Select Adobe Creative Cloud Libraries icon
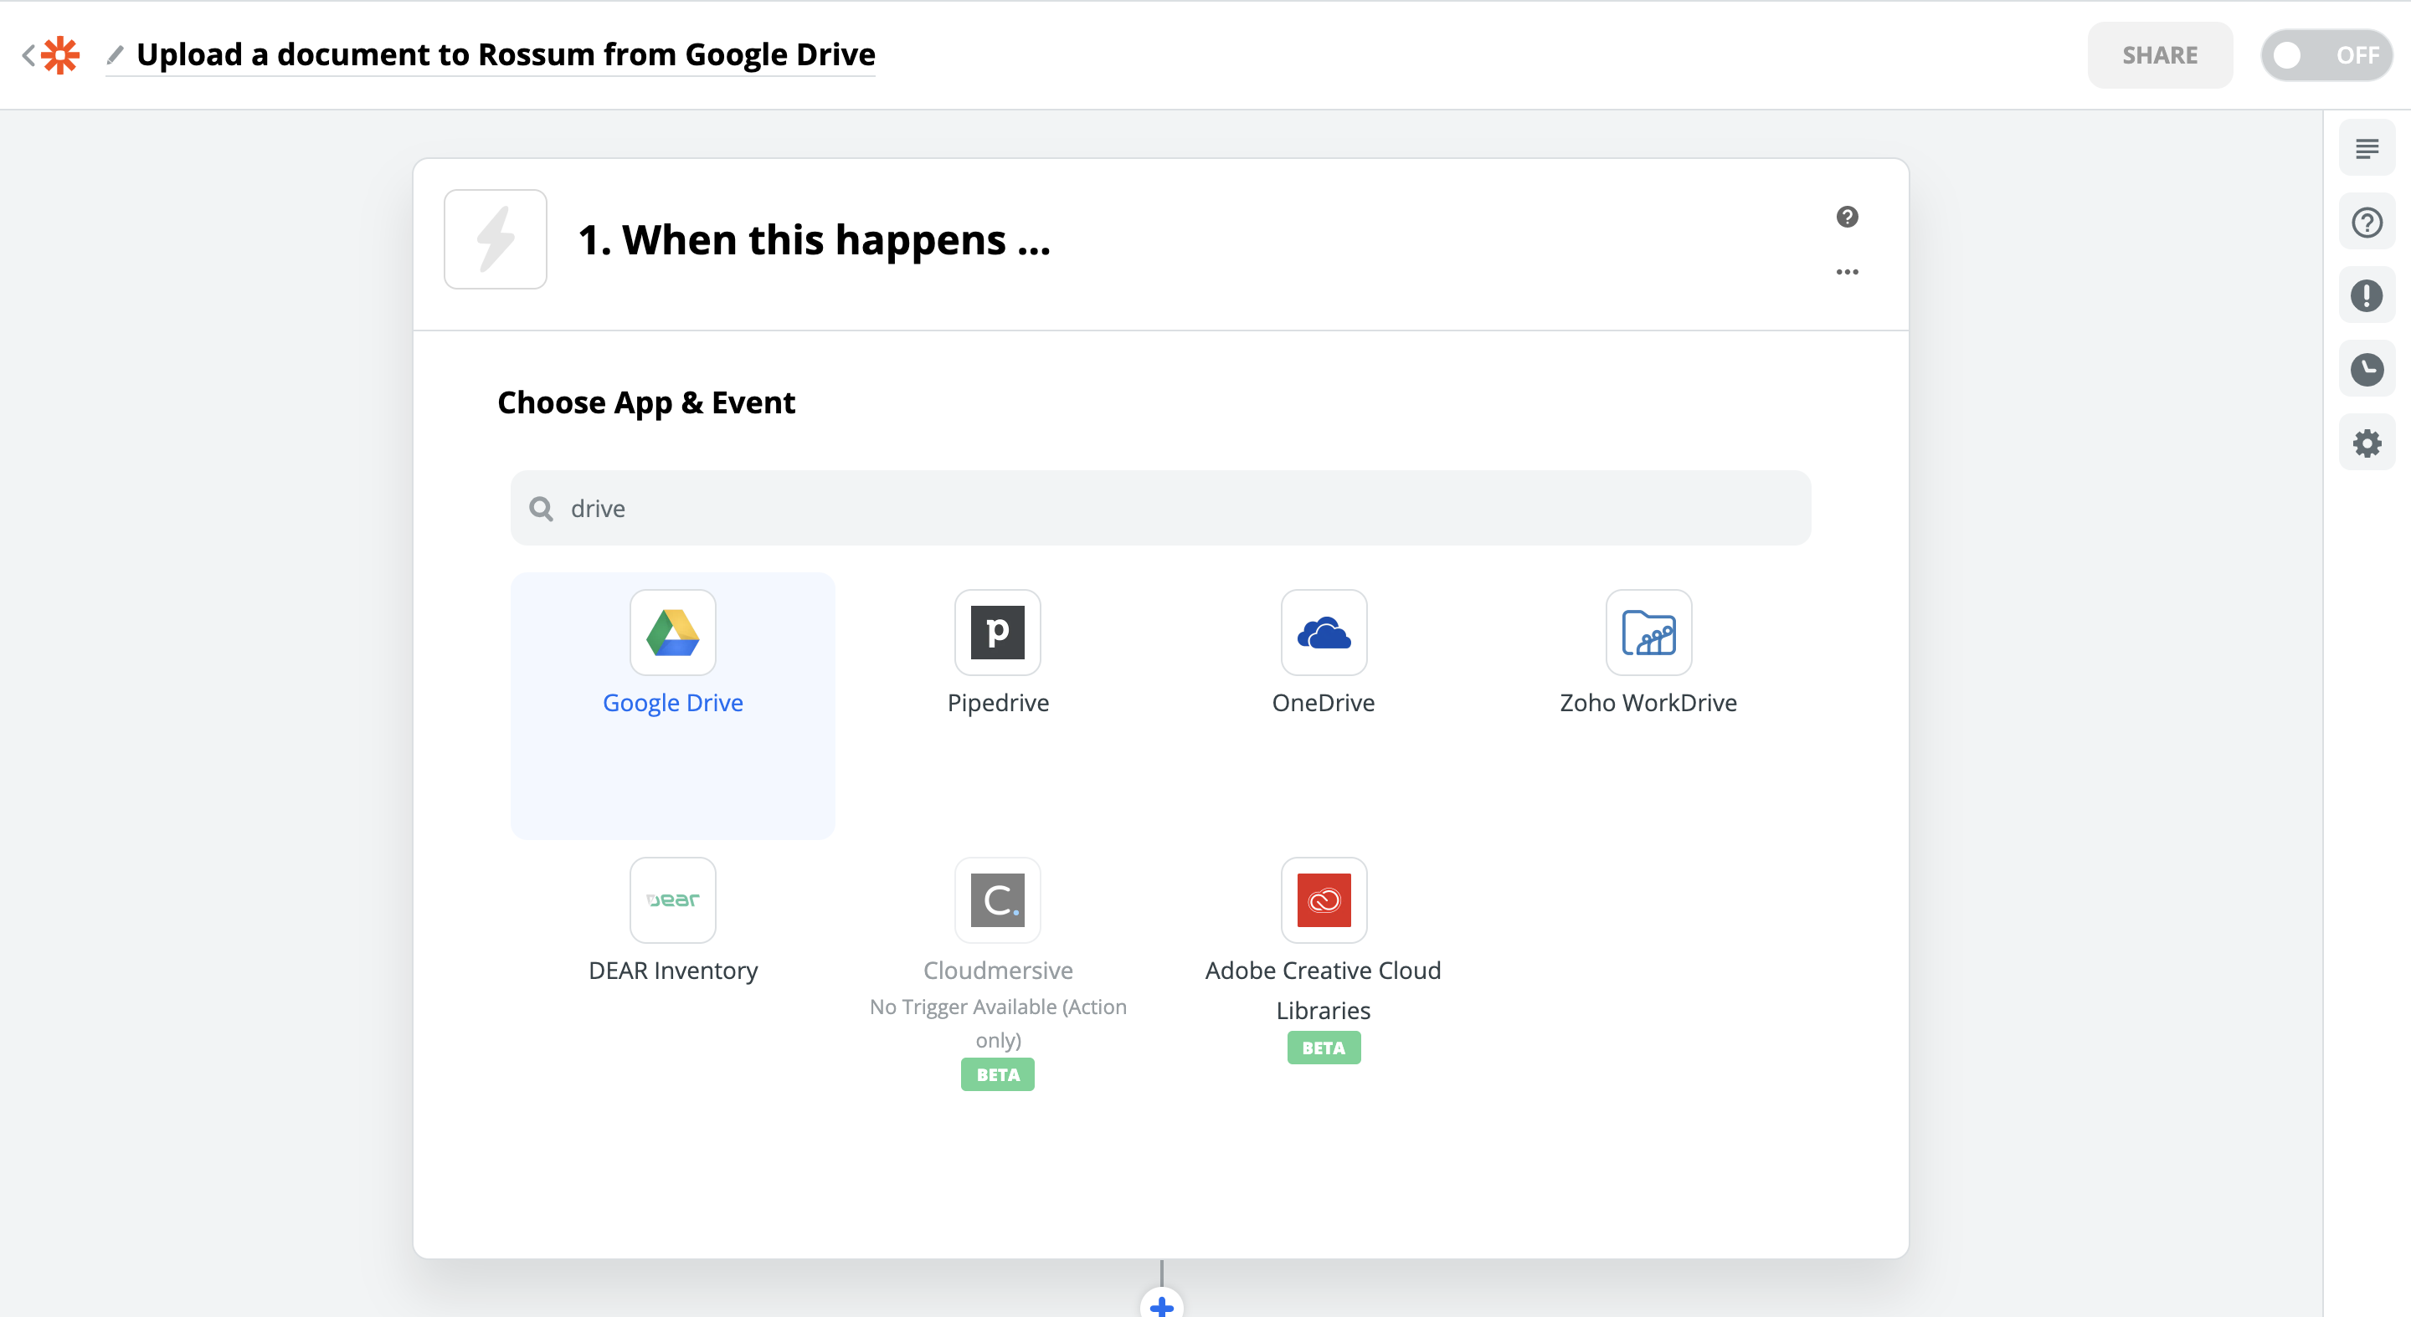This screenshot has width=2411, height=1317. click(x=1323, y=899)
